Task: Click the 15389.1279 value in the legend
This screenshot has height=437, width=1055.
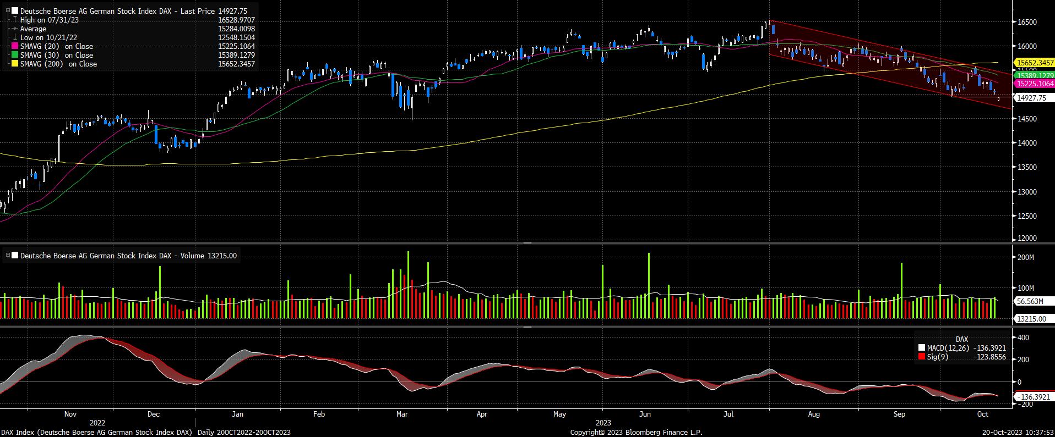Action: [236, 55]
